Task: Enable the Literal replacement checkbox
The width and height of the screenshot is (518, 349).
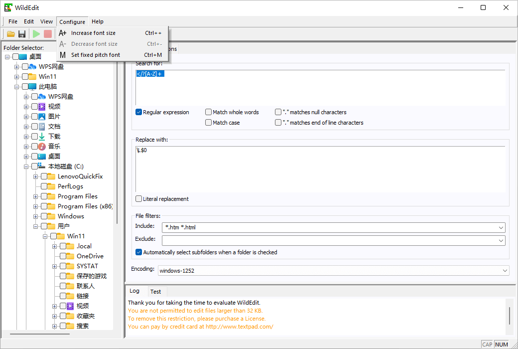Action: click(139, 199)
